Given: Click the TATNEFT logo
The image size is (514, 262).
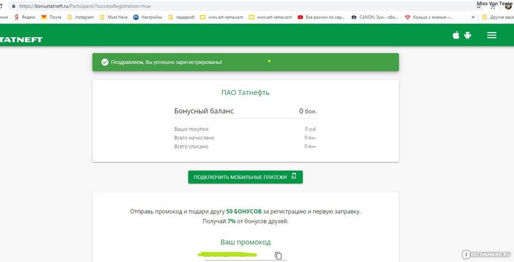Looking at the screenshot, I should pos(21,39).
